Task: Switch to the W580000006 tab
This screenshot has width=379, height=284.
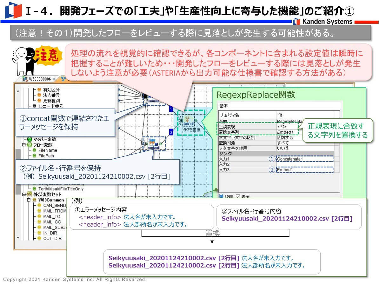Action: pos(40,79)
